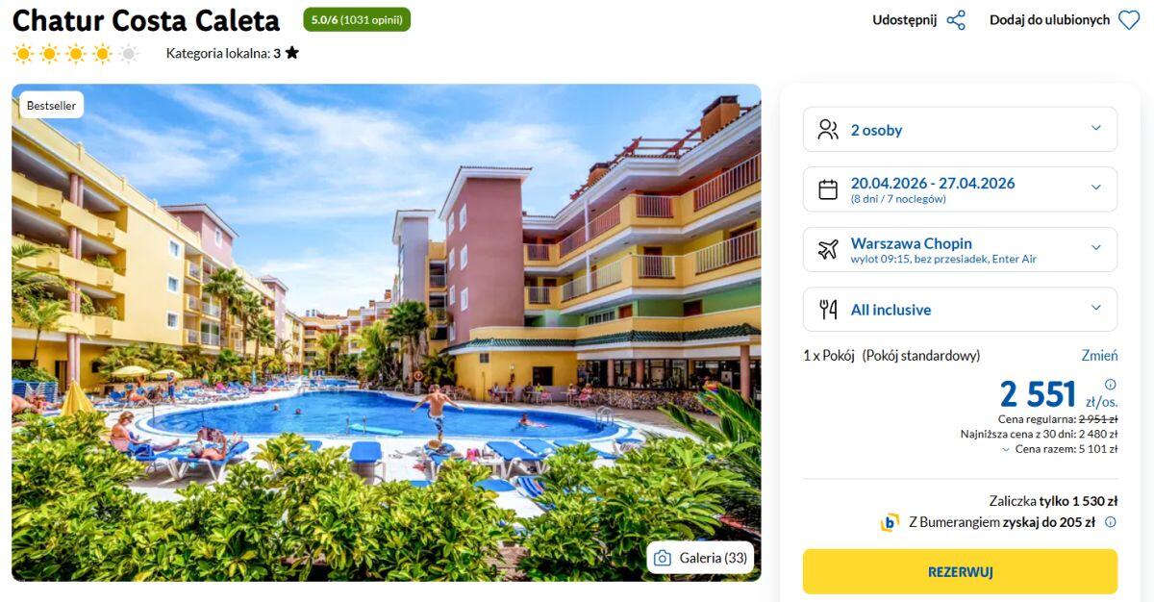Screen dimensions: 1154x602
Task: Click the Bumerang info icon
Action: pos(1111,522)
